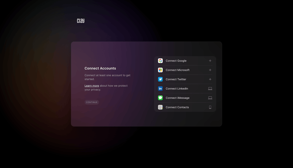
Task: Select Connect Contacts text
Action: pos(177,107)
